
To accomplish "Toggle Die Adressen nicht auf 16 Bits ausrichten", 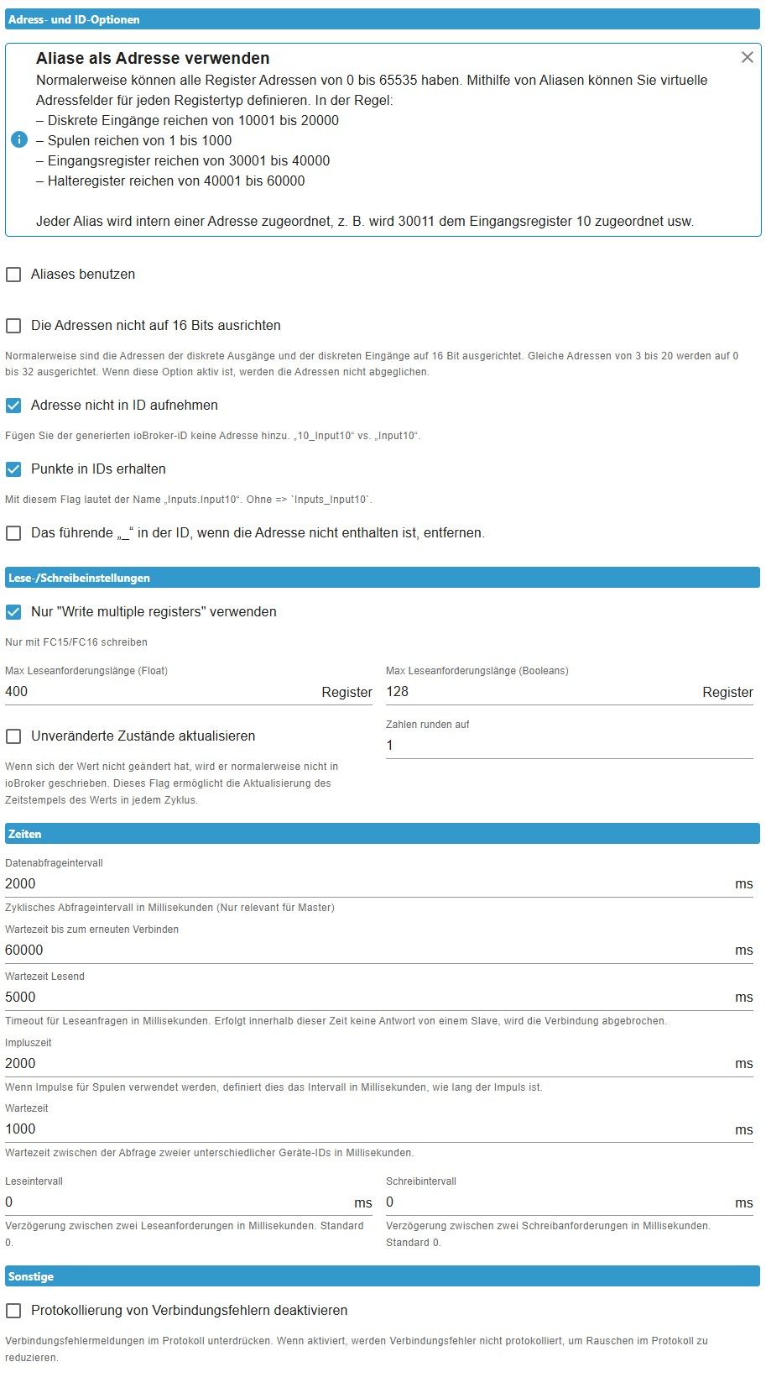I will (x=13, y=326).
